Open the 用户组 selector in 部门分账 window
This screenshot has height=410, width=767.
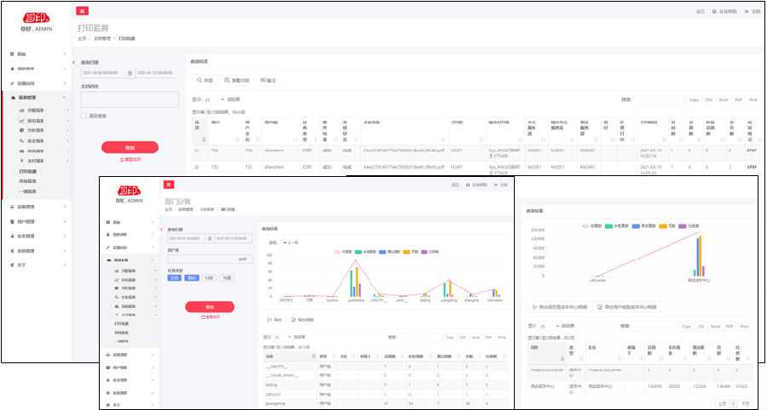pos(210,259)
